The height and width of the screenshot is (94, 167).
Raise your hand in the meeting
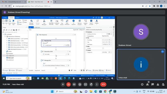point(91,84)
